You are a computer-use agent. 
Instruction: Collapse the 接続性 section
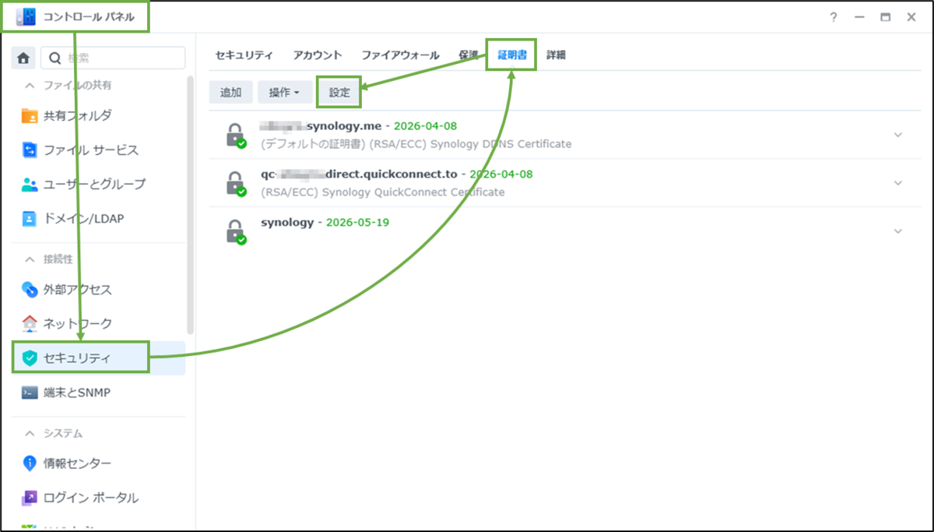pyautogui.click(x=30, y=259)
